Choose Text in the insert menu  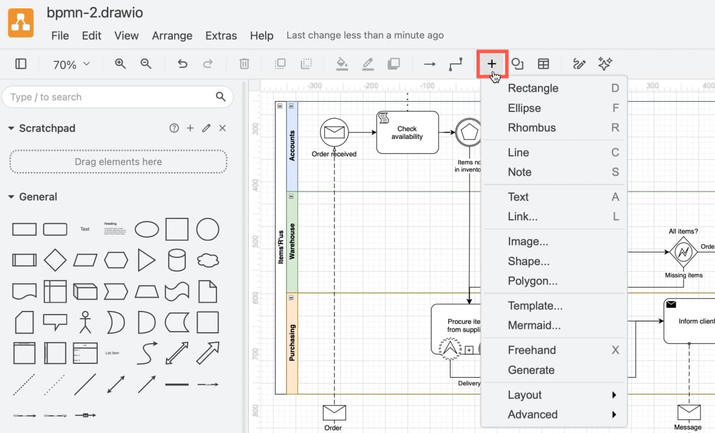coord(554,197)
